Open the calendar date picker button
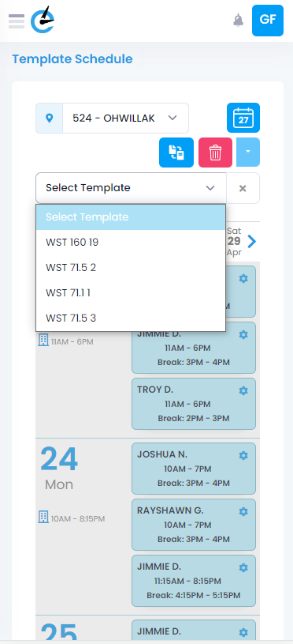 tap(243, 118)
